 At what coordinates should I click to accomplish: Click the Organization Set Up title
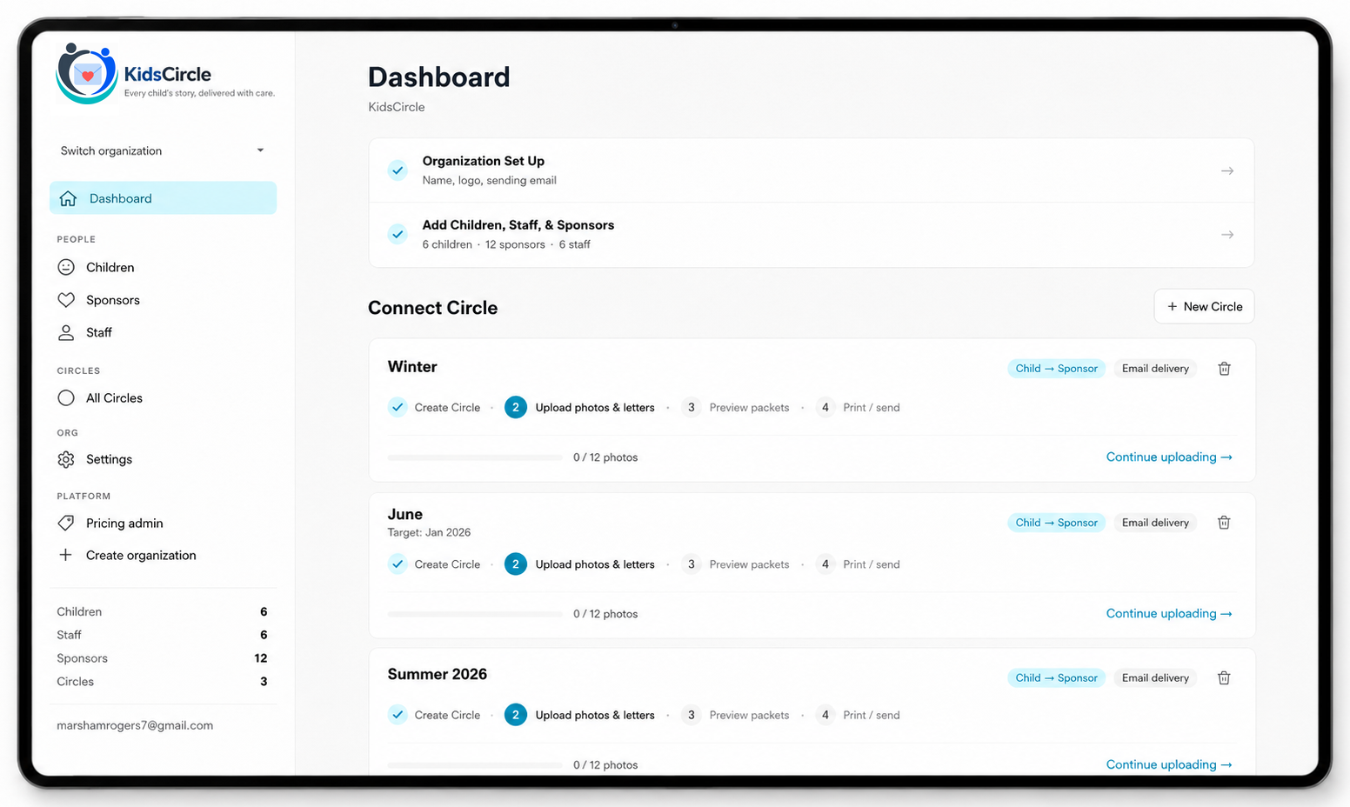484,161
